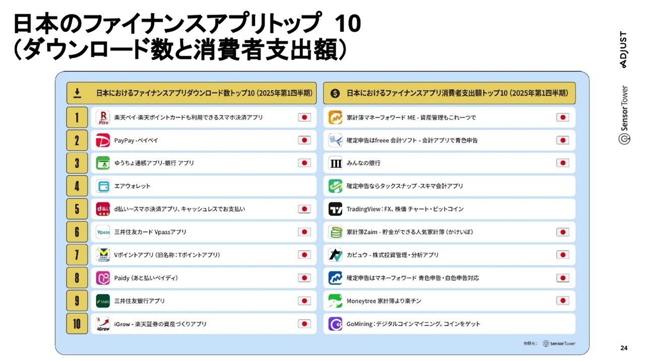Image resolution: width=645 pixels, height=361 pixels.
Task: Select the blue マネーフォワード 確定申告 icon
Action: tap(336, 278)
